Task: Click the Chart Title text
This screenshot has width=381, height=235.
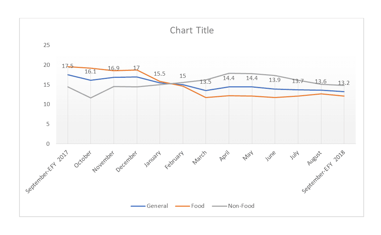Action: click(192, 30)
